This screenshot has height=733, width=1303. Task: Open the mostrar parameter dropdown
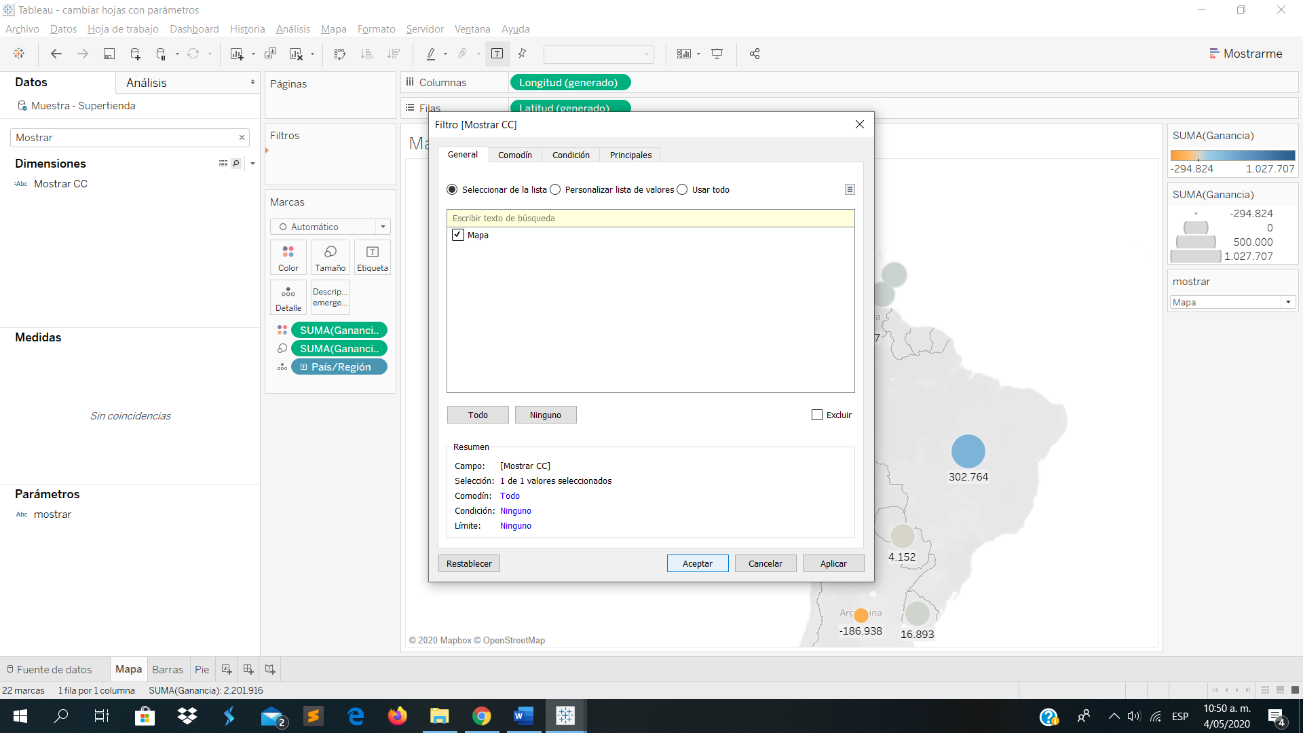point(1287,302)
